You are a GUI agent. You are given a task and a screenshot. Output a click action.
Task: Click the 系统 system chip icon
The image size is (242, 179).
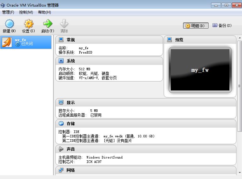61,61
